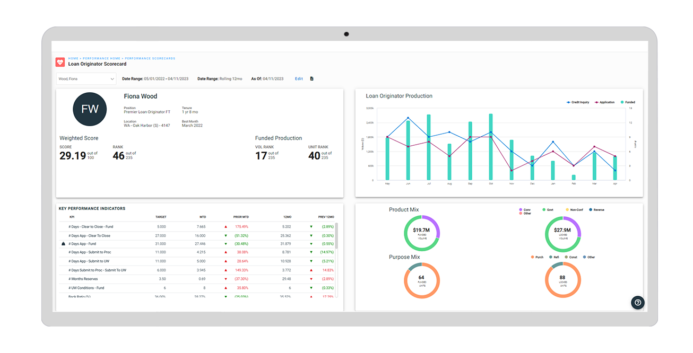Image resolution: width=693 pixels, height=353 pixels.
Task: Click the heart-pulse Performance app icon
Action: pyautogui.click(x=60, y=62)
